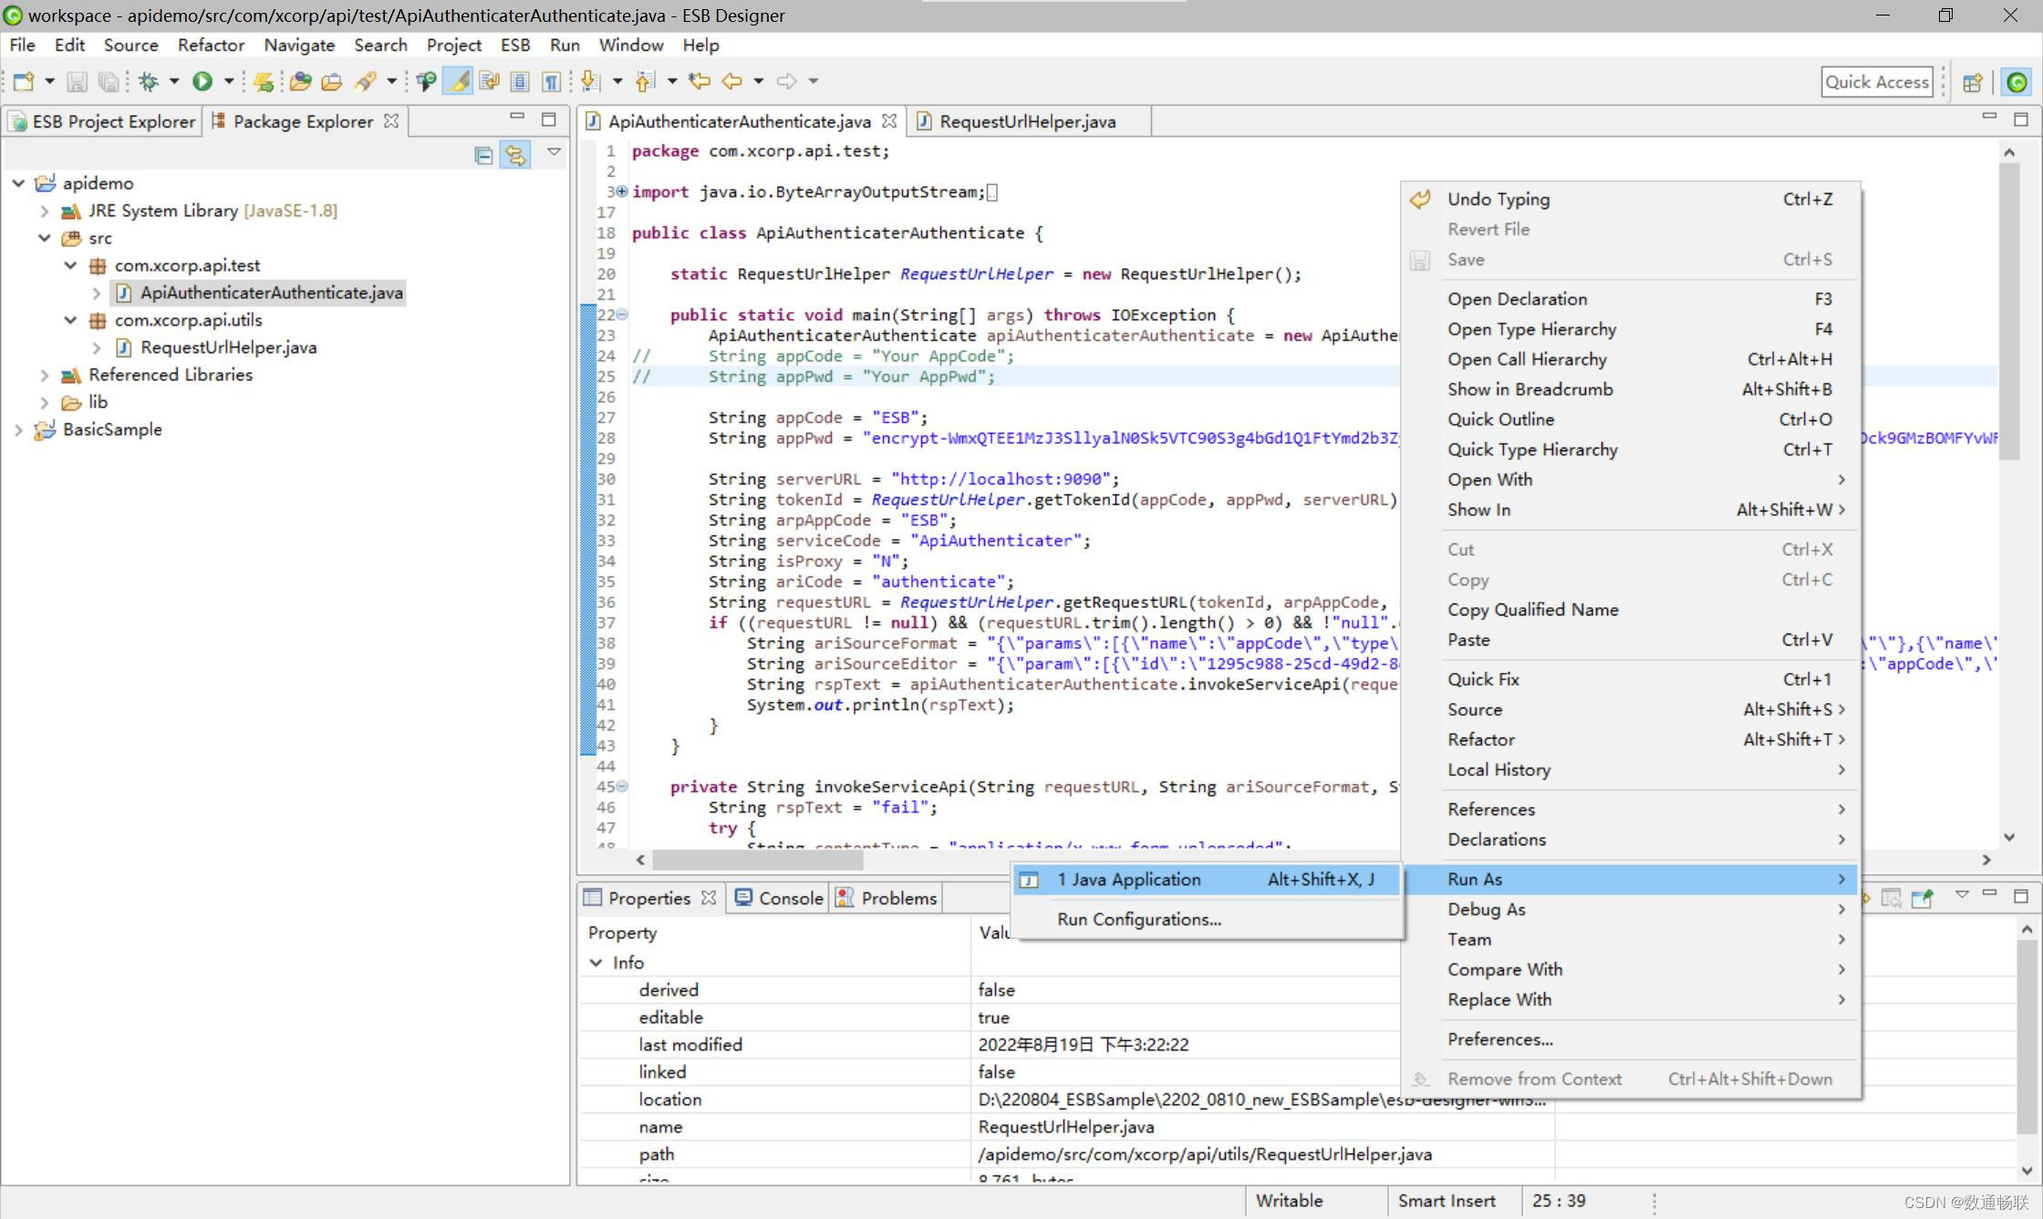Click the Quick Access search field

[x=1876, y=82]
